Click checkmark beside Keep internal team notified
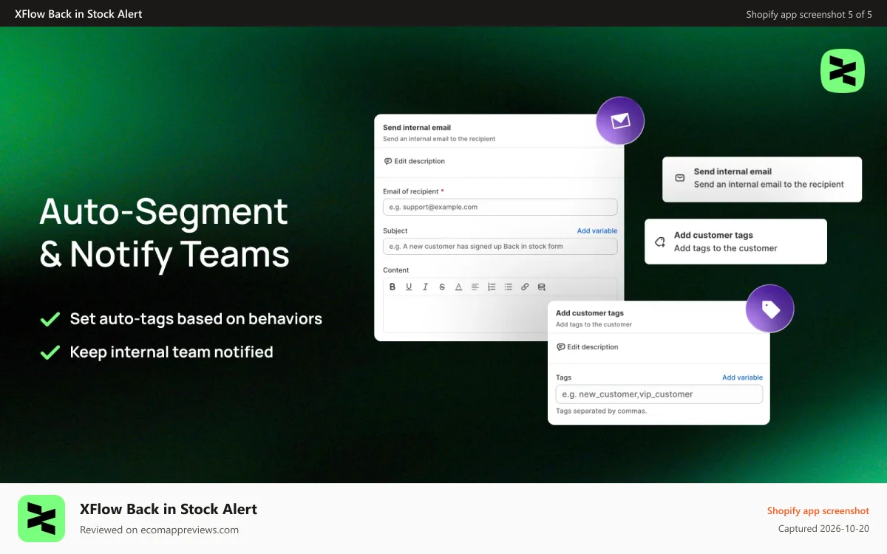This screenshot has width=887, height=554. tap(50, 352)
